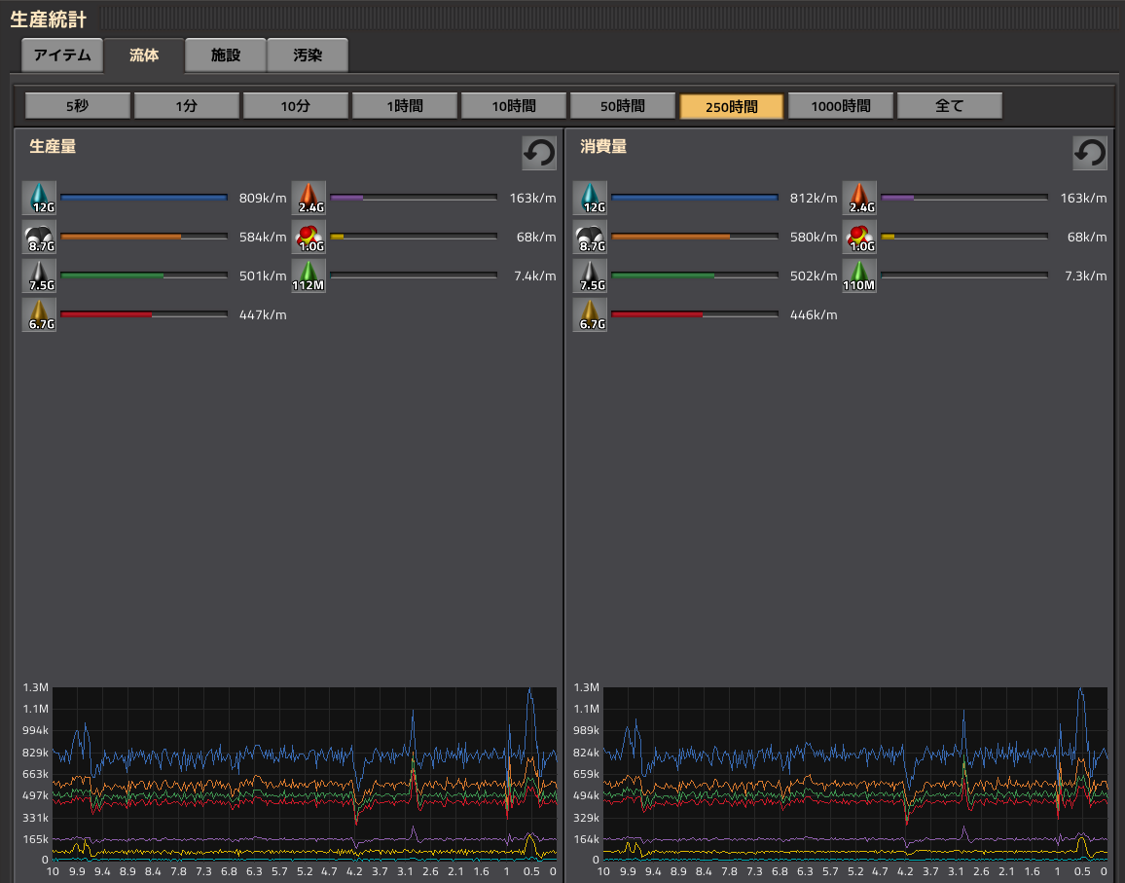Select the 1000時間 time range
This screenshot has height=883, width=1125.
pyautogui.click(x=841, y=105)
